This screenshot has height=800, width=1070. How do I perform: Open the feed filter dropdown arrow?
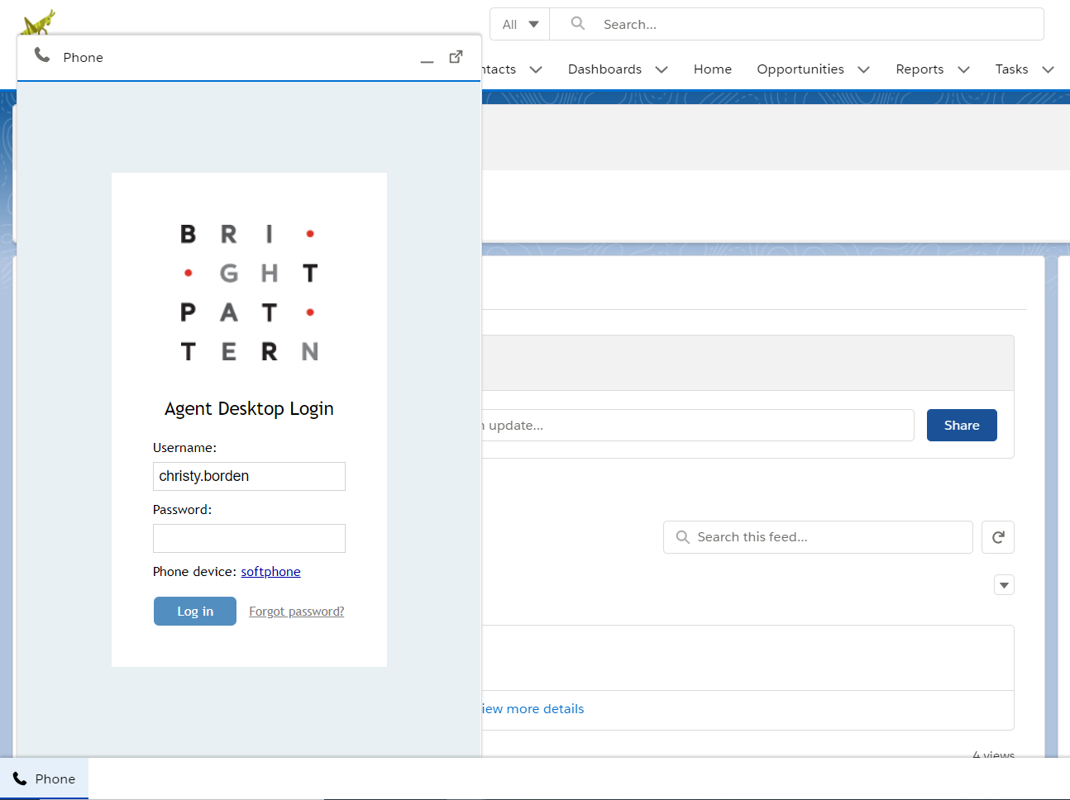[1004, 585]
